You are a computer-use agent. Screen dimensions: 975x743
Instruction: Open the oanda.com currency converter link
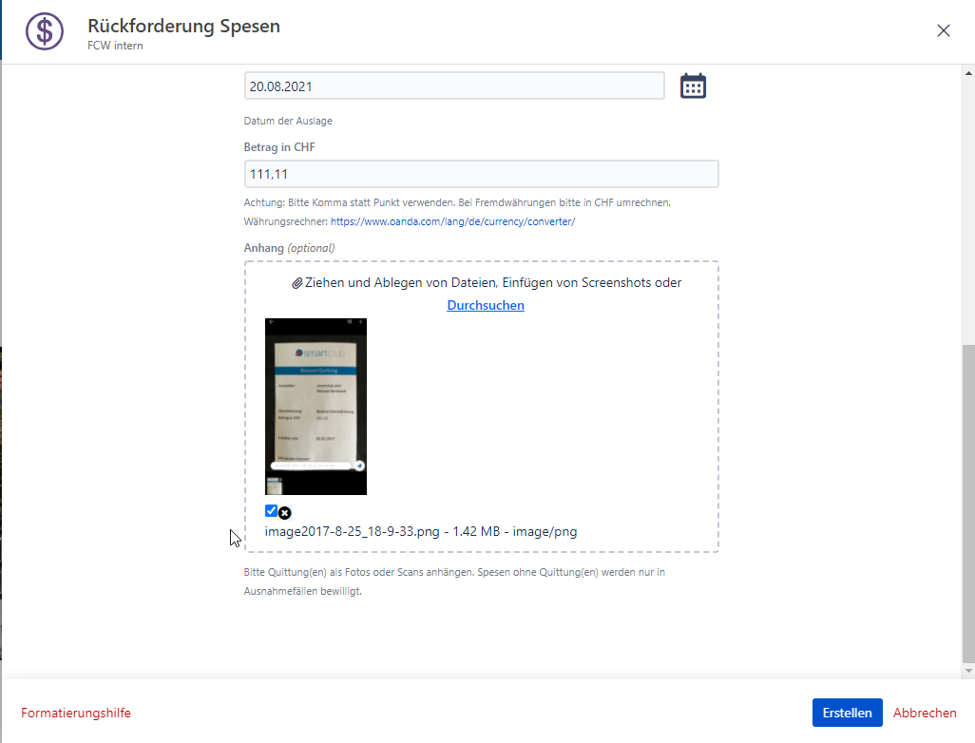452,221
